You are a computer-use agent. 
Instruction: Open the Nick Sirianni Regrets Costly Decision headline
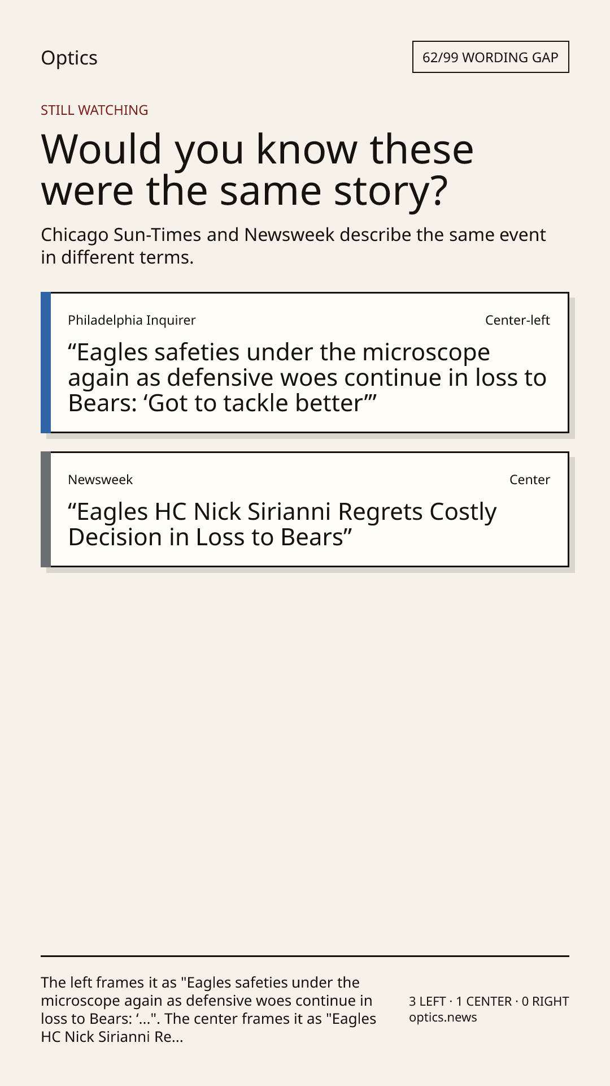point(282,524)
